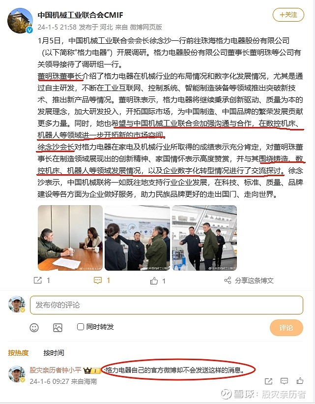Viewport: 315px width, 404px height.
Task: Click the 发布你的评论 comment input field
Action: 167,305
